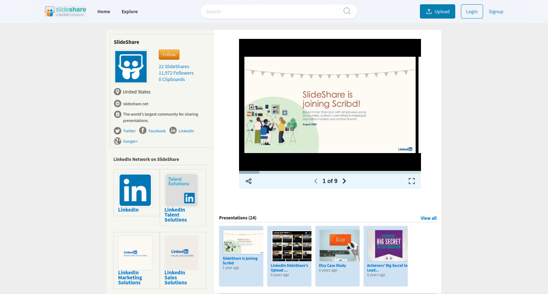This screenshot has height=294, width=548.
Task: Click the LinkedIn circle icon in profile links
Action: pos(173,131)
